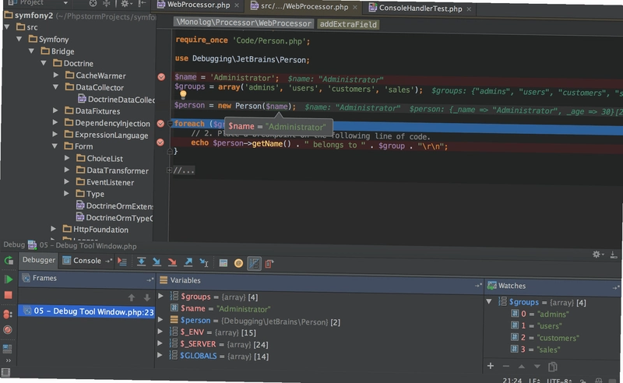This screenshot has height=383, width=623.
Task: Resume program with green play icon
Action: pos(9,279)
